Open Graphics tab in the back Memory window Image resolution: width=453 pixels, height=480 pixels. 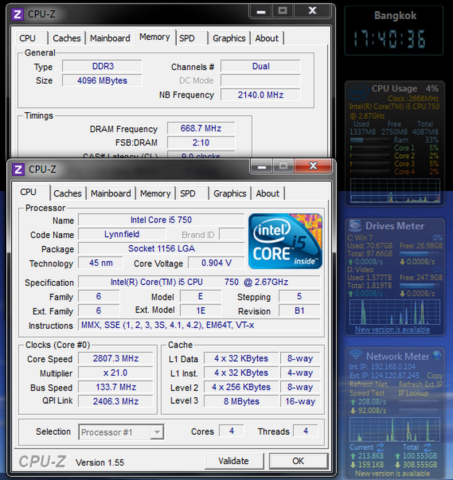tap(229, 38)
